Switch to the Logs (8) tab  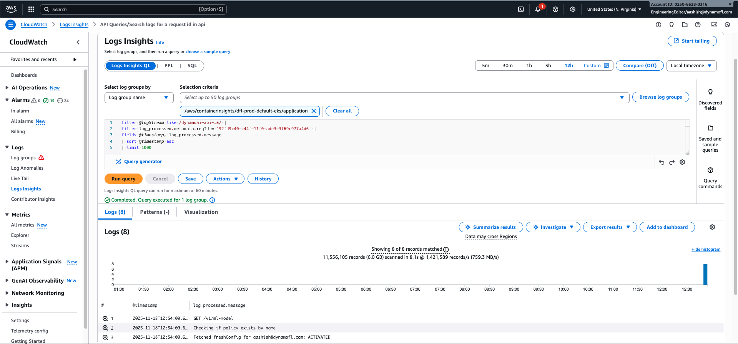click(115, 212)
